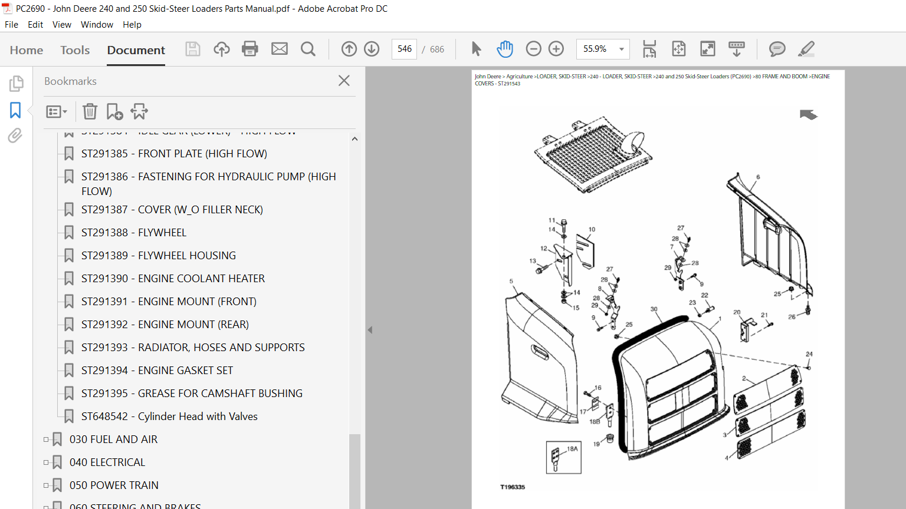Activate the Hand pan tool

505,49
